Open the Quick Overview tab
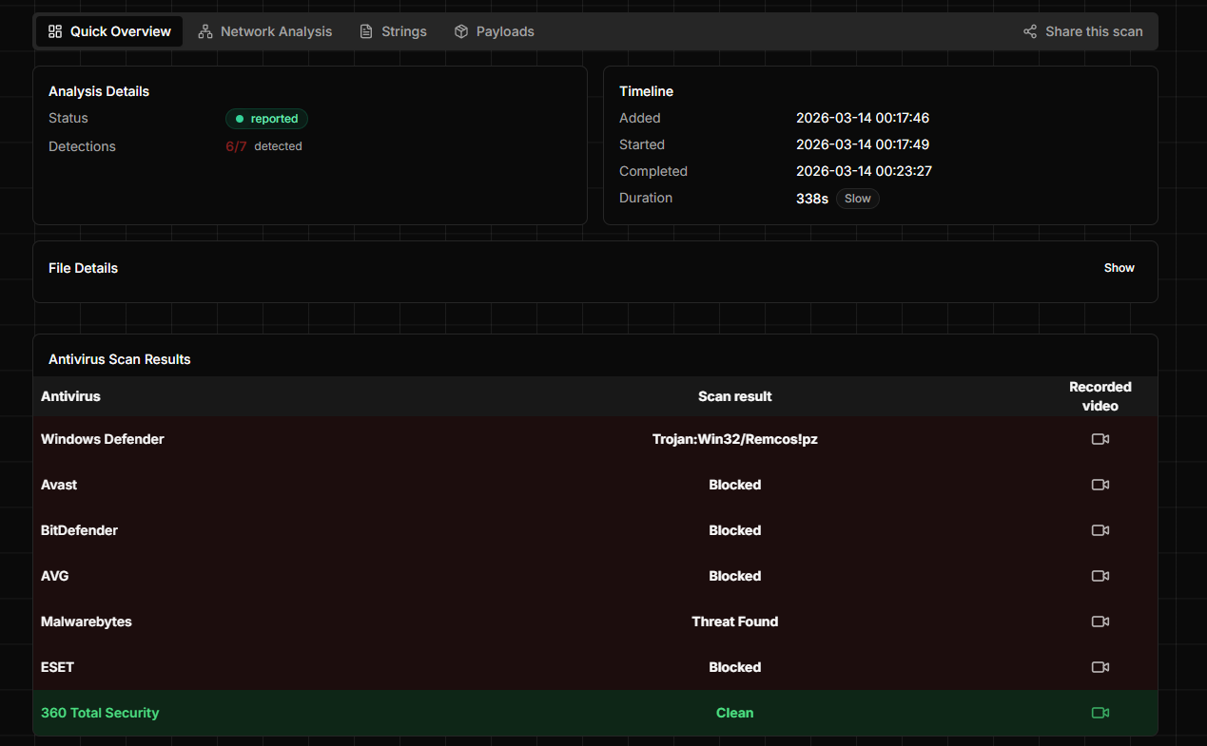Image resolution: width=1207 pixels, height=746 pixels. (109, 31)
